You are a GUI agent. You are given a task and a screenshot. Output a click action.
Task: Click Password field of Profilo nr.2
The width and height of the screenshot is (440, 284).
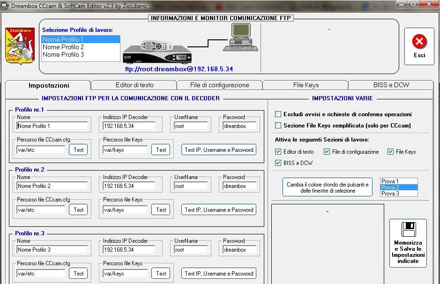pos(239,186)
